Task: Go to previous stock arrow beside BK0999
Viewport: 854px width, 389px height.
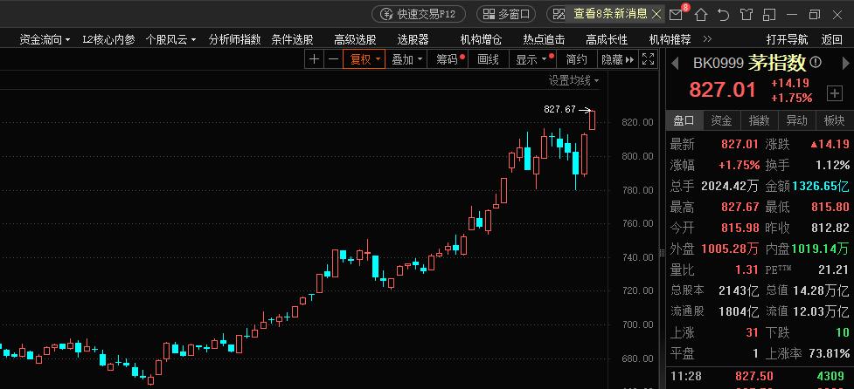Action: pyautogui.click(x=675, y=63)
